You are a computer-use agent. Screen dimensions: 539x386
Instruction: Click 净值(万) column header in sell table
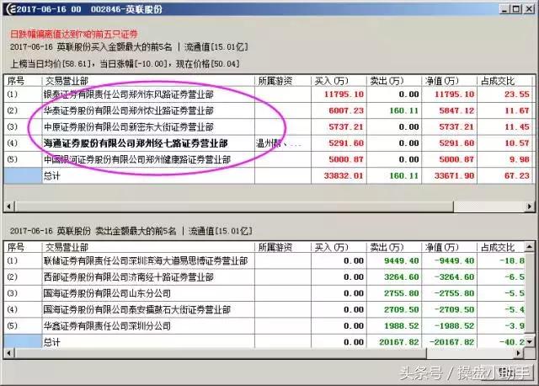[449, 247]
